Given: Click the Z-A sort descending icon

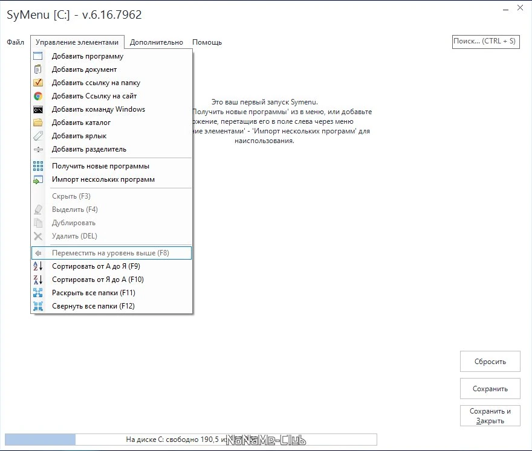Looking at the screenshot, I should click(x=38, y=280).
